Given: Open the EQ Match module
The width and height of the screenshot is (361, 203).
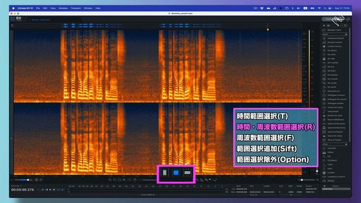Looking at the screenshot, I should (x=332, y=160).
